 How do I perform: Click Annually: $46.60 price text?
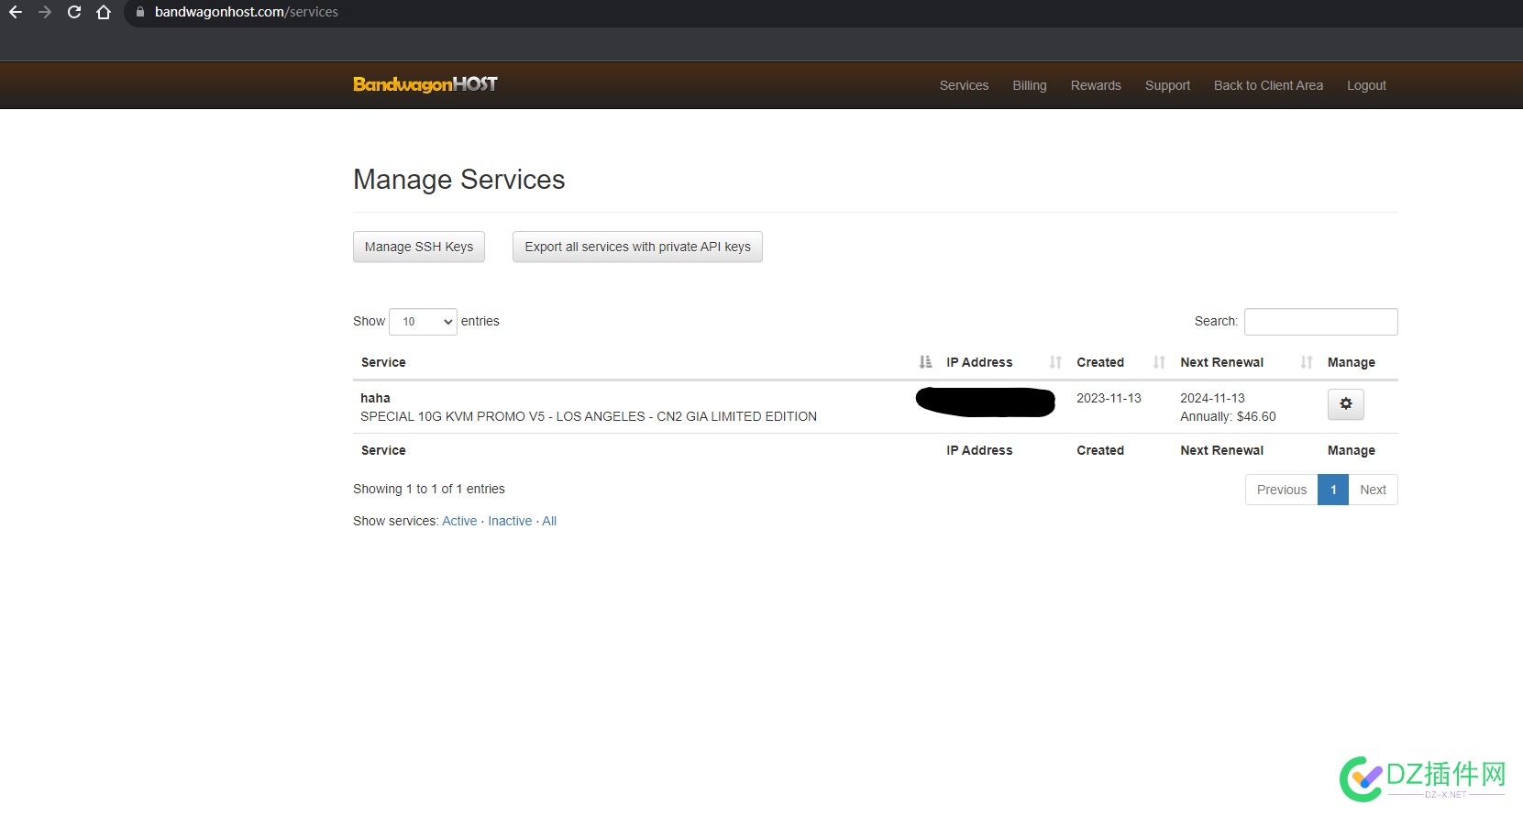tap(1228, 416)
